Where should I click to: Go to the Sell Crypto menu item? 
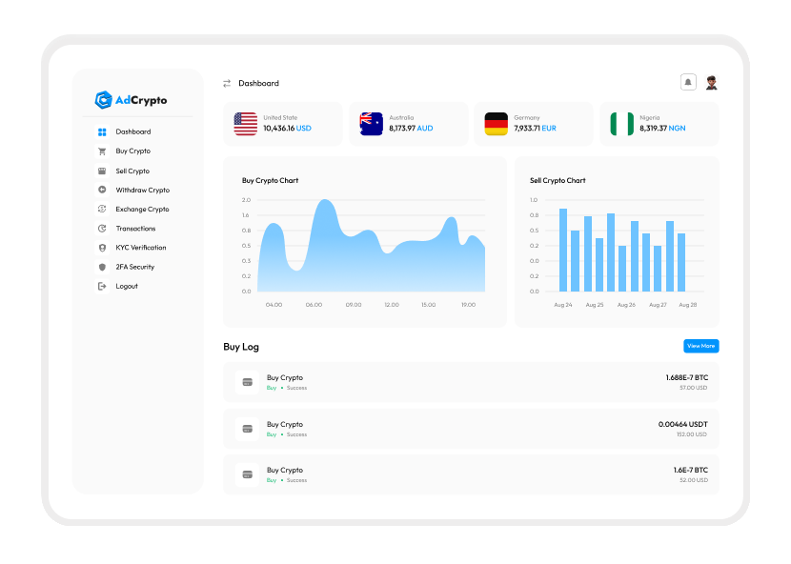[132, 171]
